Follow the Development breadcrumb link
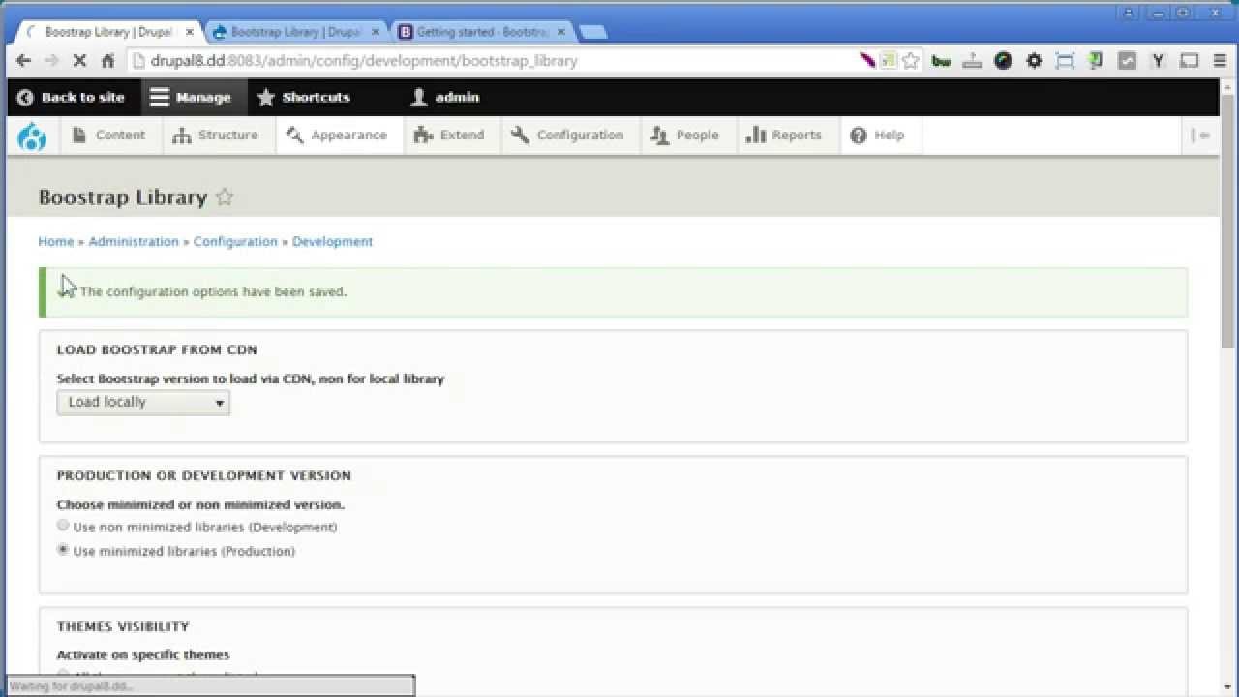The height and width of the screenshot is (697, 1239). (332, 241)
